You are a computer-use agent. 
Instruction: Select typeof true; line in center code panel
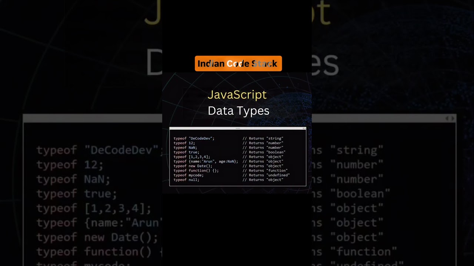(x=187, y=152)
